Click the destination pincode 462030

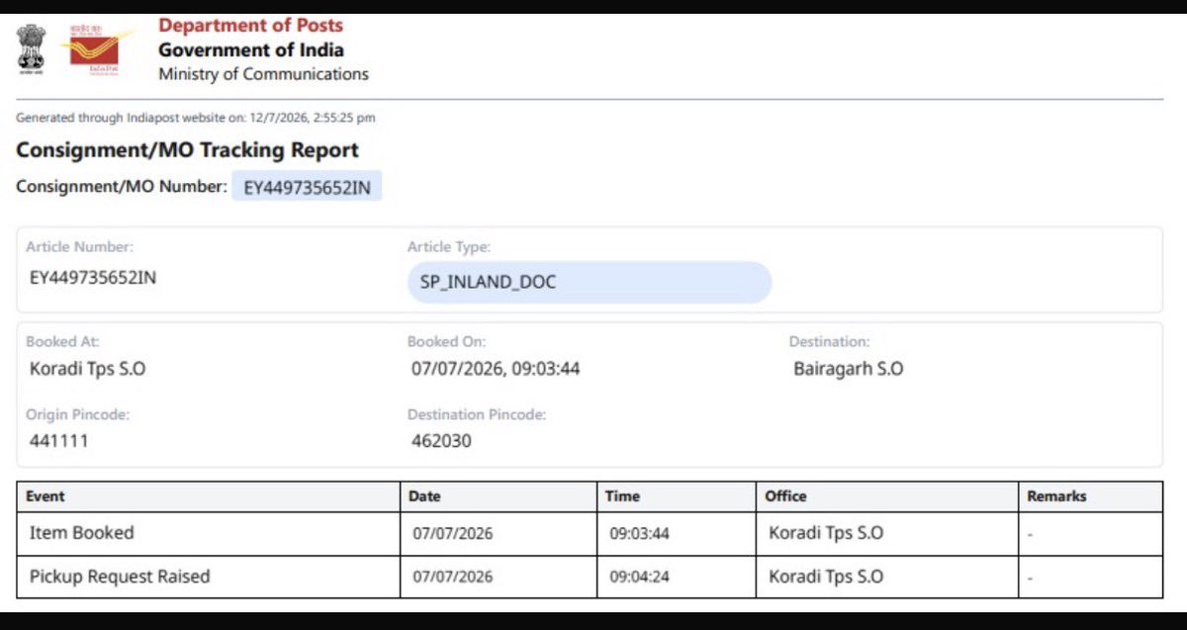tap(441, 441)
